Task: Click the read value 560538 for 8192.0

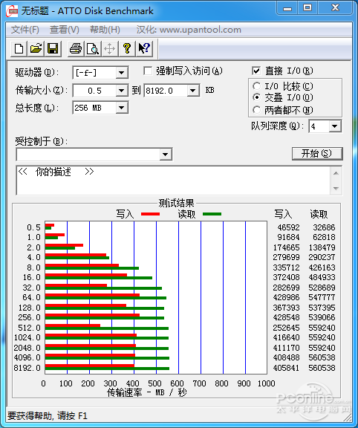Action: [x=322, y=368]
